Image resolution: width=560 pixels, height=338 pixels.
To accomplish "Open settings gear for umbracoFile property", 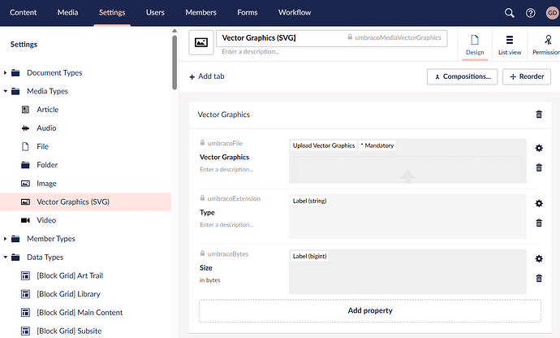I will pyautogui.click(x=539, y=148).
